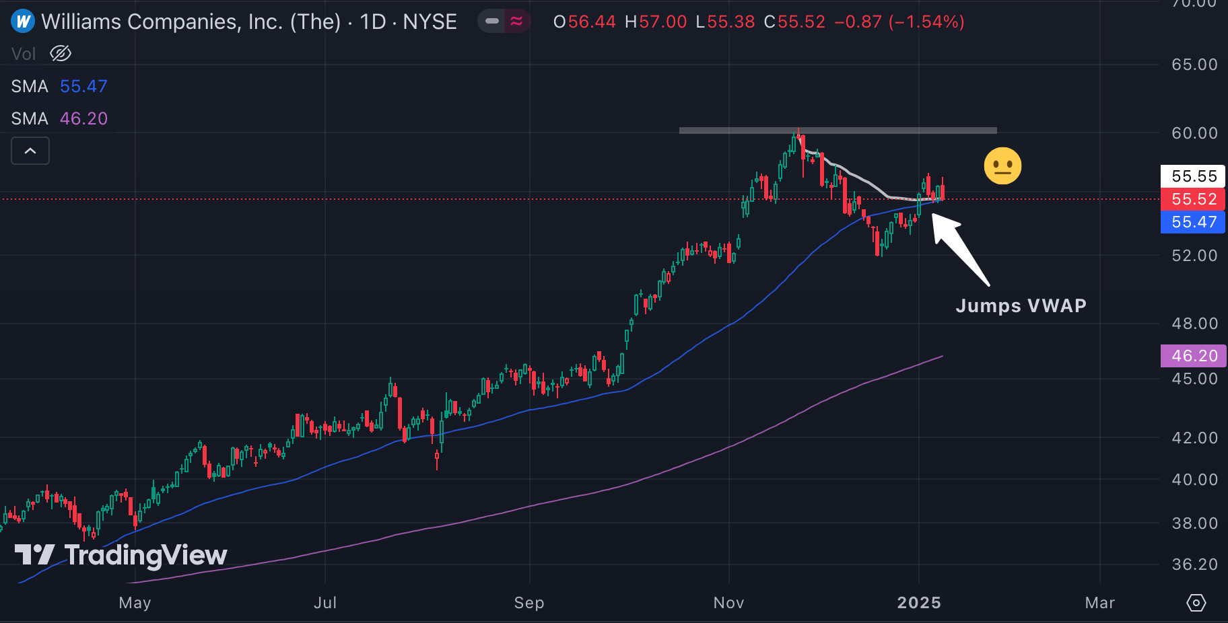Click the 65.00 price axis label

(x=1195, y=65)
